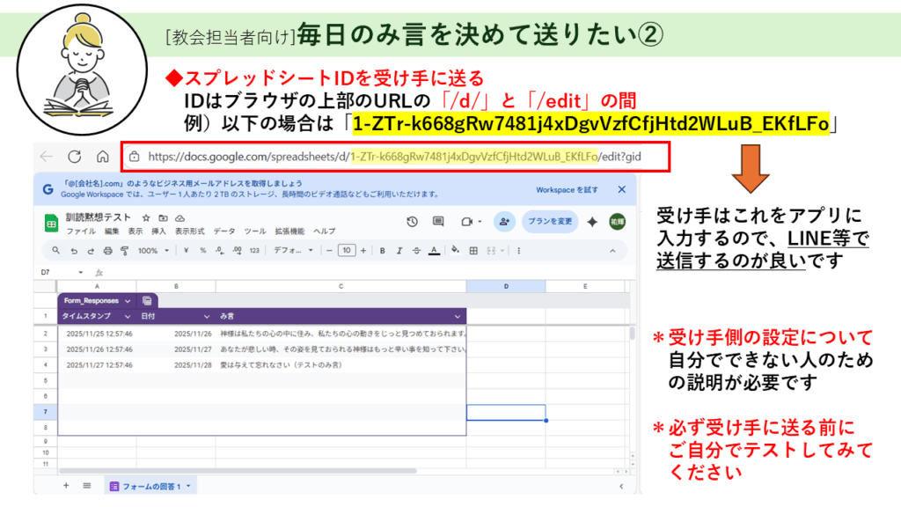Click the browser URL address bar
901x507 pixels.
click(396, 156)
